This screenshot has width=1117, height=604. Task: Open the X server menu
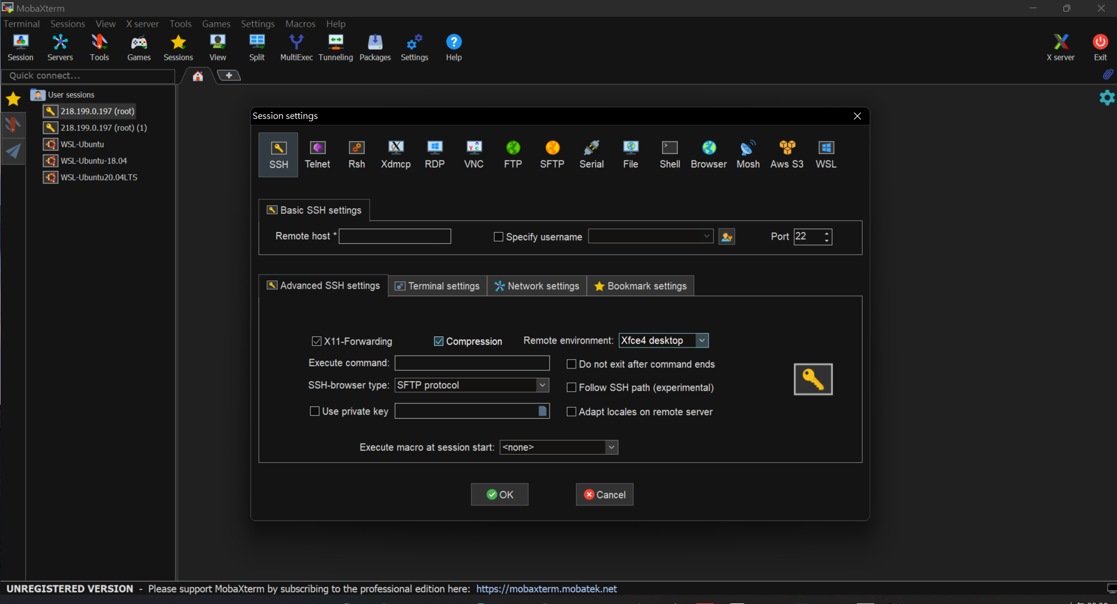pos(142,24)
